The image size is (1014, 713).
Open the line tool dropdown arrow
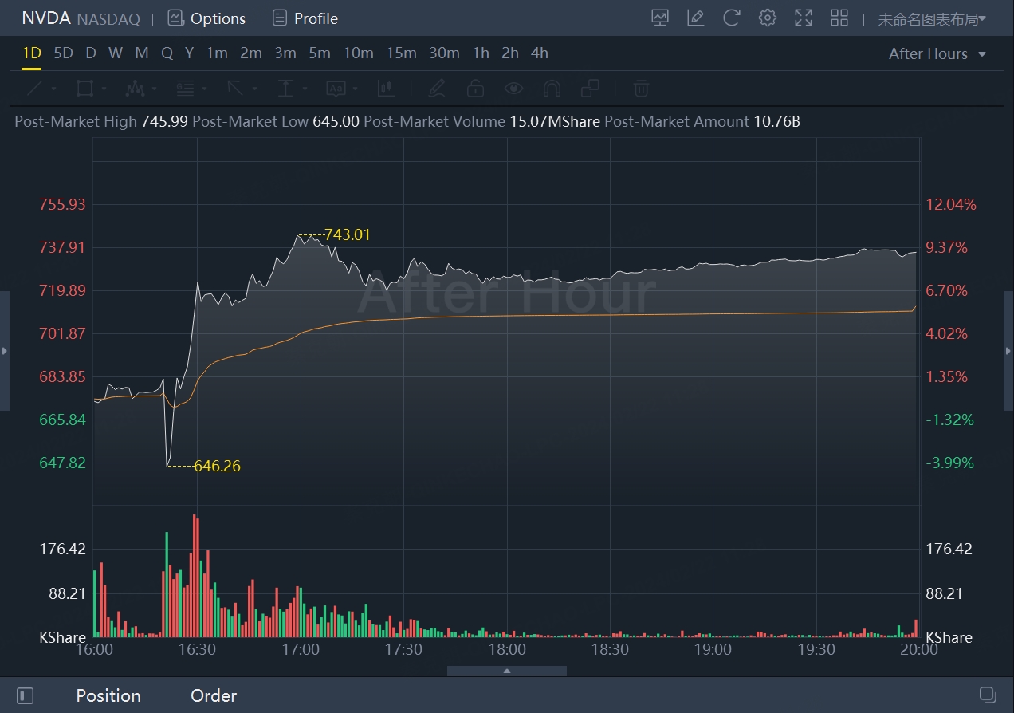coord(53,89)
